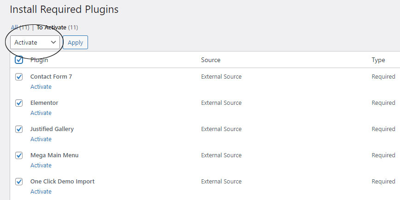Select the To Activate (11) filter
The height and width of the screenshot is (200, 400).
point(57,27)
